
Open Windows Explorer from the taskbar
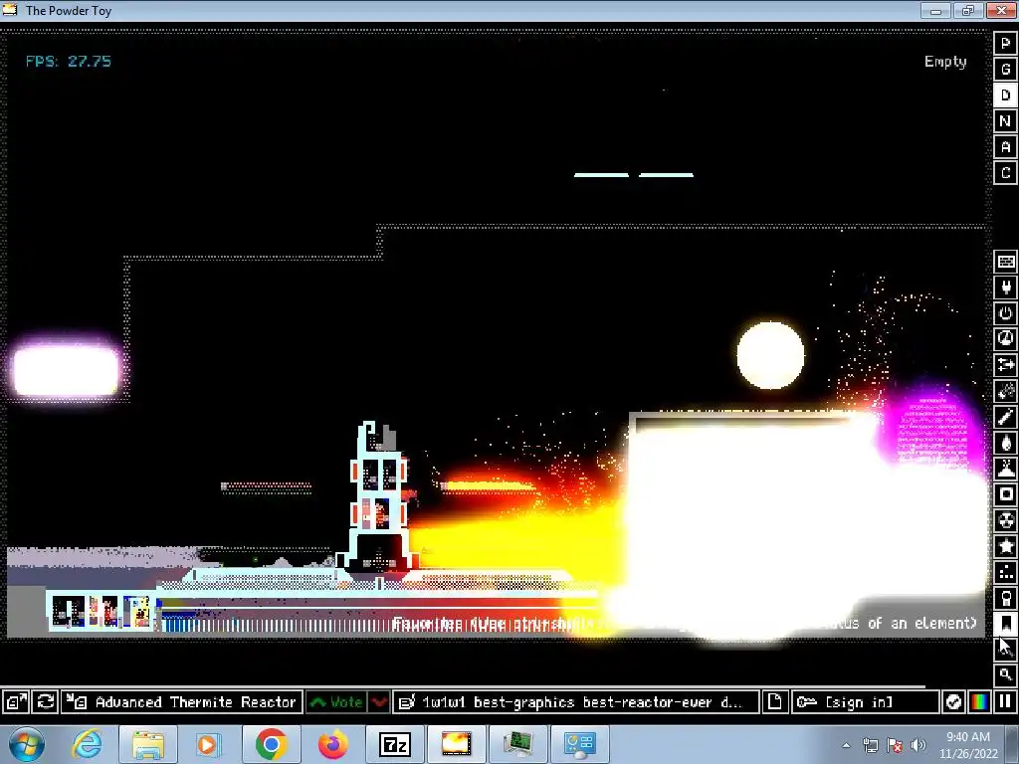click(147, 744)
